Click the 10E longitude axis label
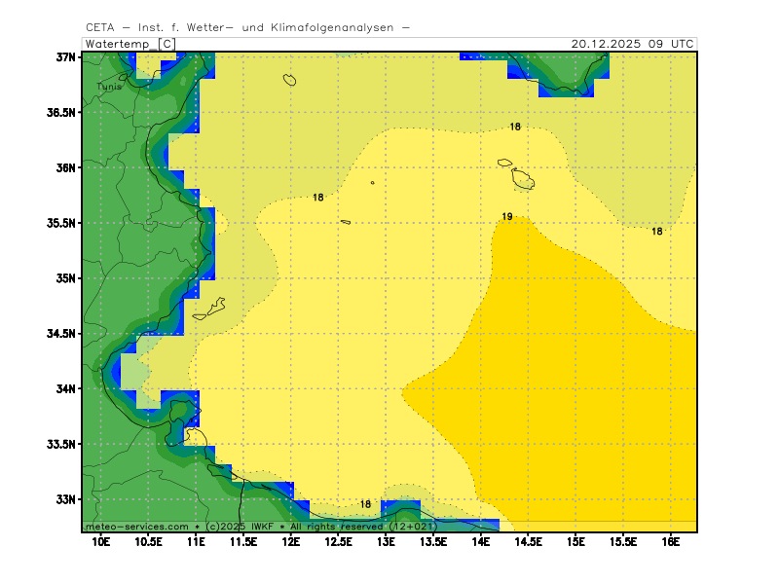Image resolution: width=779 pixels, height=584 pixels. pyautogui.click(x=100, y=541)
